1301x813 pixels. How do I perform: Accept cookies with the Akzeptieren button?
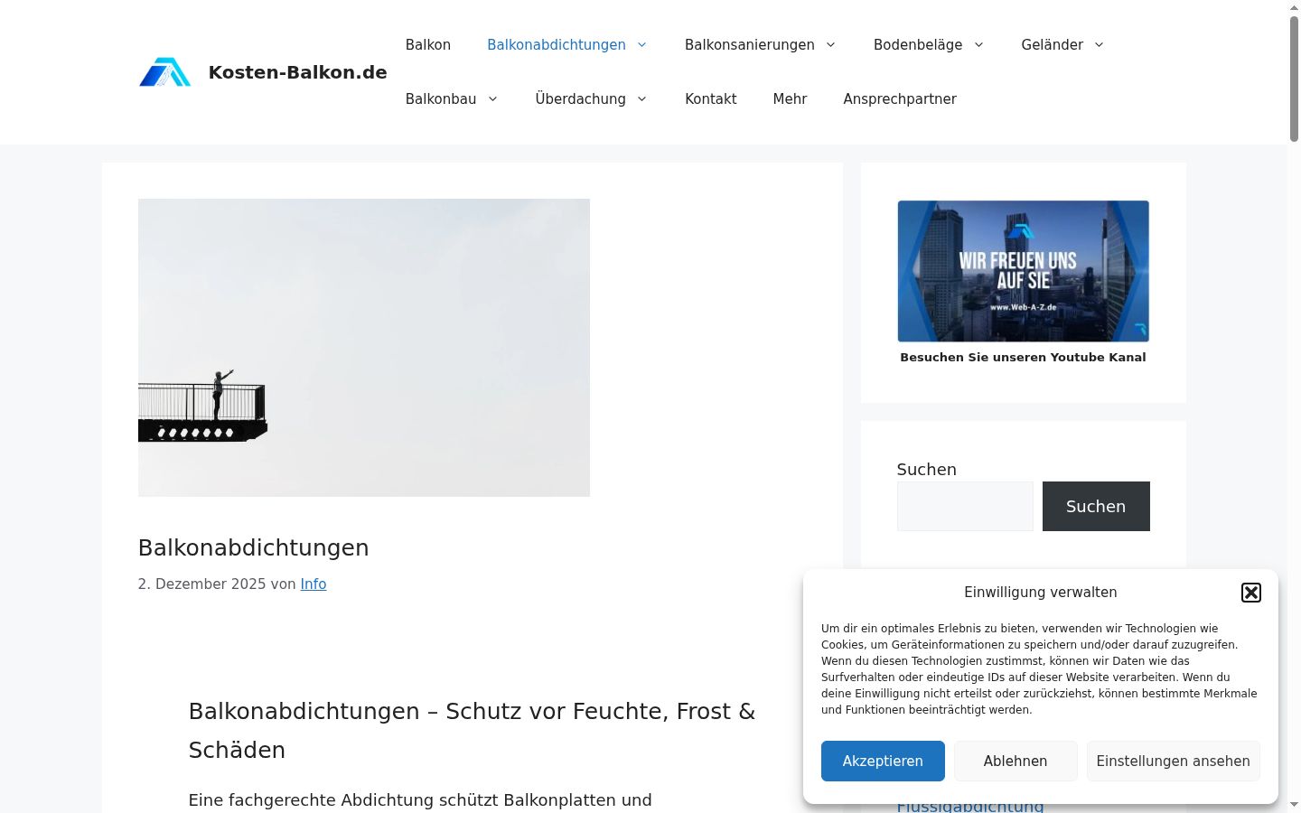(883, 761)
